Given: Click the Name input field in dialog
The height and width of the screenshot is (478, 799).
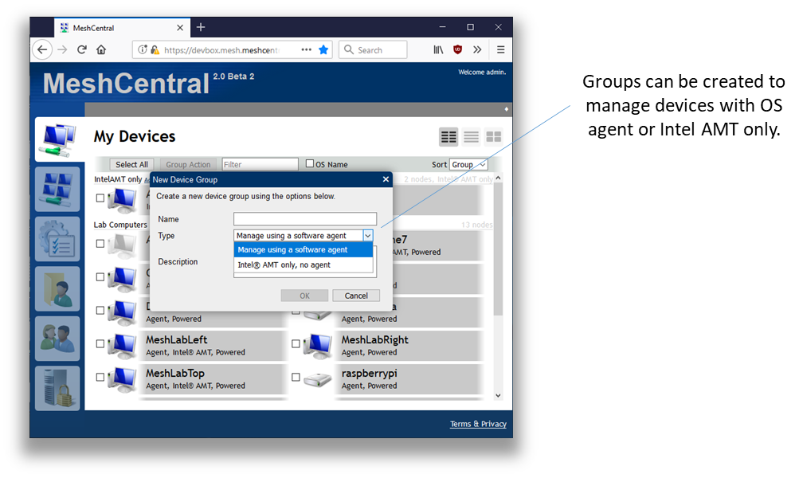Looking at the screenshot, I should coord(304,219).
